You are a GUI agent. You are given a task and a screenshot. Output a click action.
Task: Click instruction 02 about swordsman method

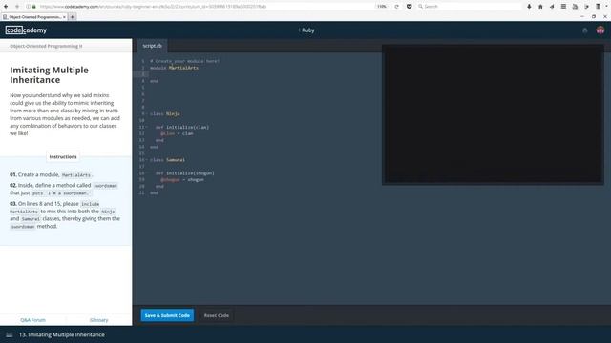[64, 189]
